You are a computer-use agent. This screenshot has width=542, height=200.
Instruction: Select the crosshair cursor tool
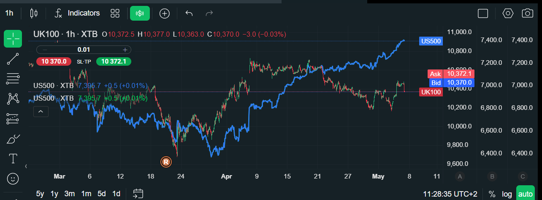[13, 39]
